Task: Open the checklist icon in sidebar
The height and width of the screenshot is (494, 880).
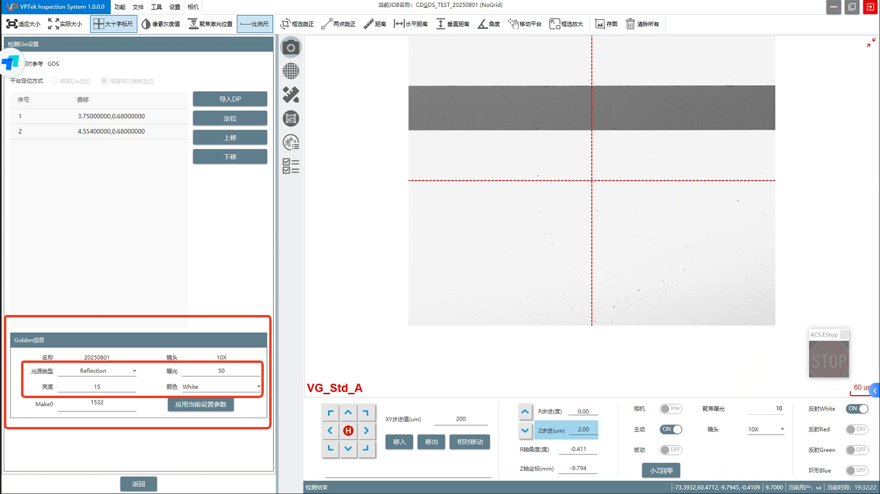Action: [291, 166]
